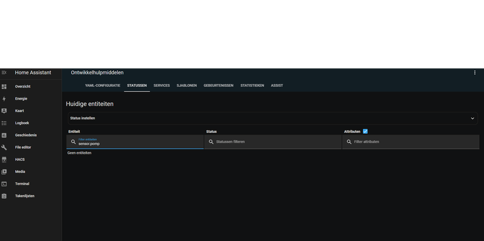Click the Takenlijsten clipboard icon

click(x=4, y=196)
